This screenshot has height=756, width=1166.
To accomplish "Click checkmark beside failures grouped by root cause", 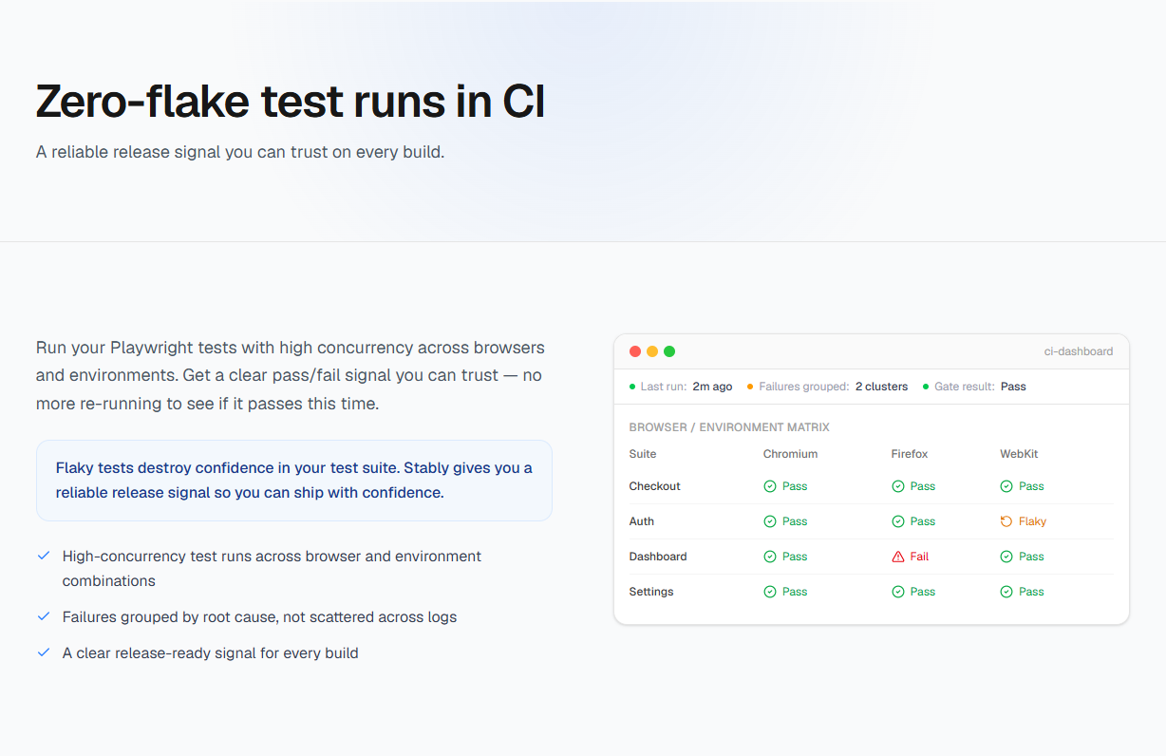I will coord(43,616).
